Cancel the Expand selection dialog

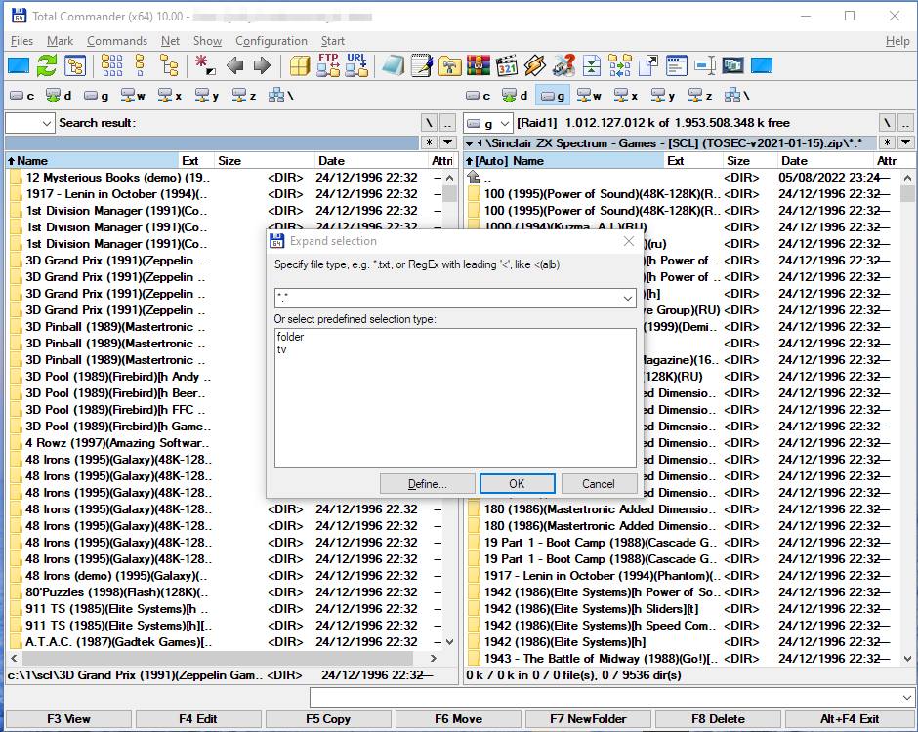(x=599, y=484)
